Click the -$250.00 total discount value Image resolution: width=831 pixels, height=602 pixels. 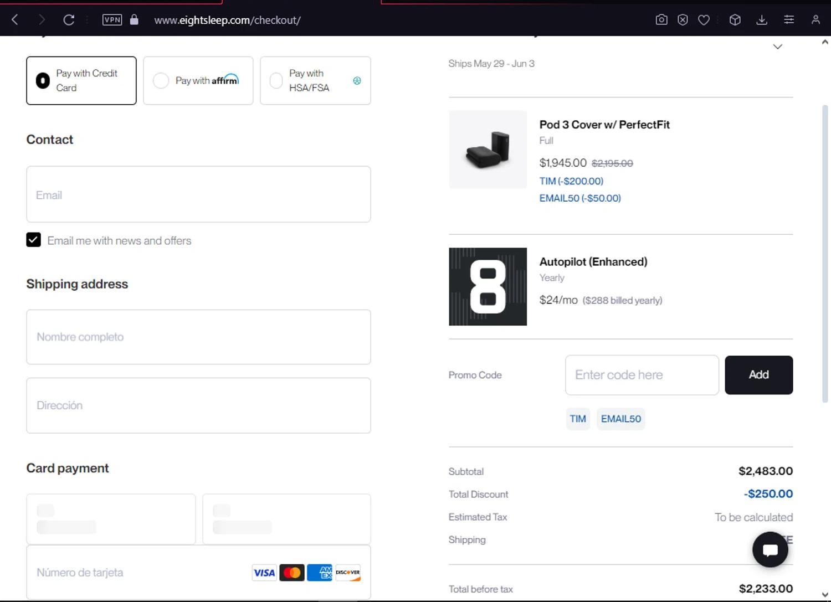(768, 493)
